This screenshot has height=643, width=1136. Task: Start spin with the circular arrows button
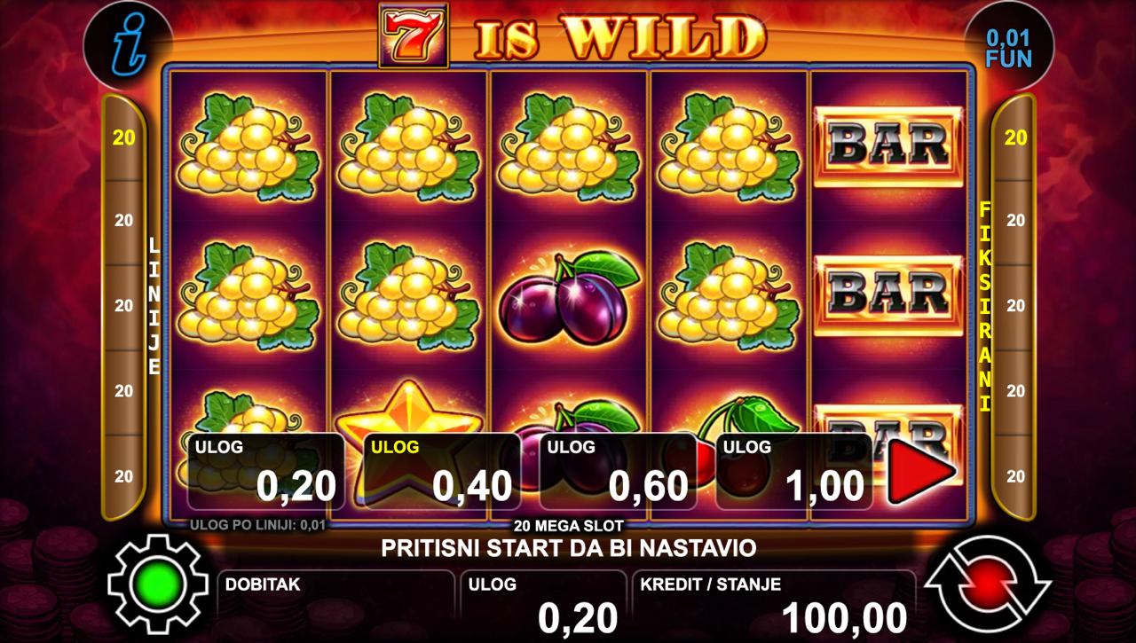(987, 585)
